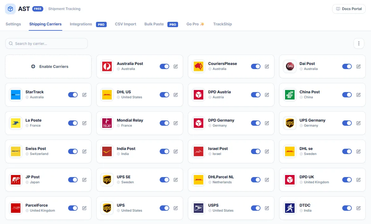Click the edit icon for La Poste
The height and width of the screenshot is (224, 371).
point(84,123)
